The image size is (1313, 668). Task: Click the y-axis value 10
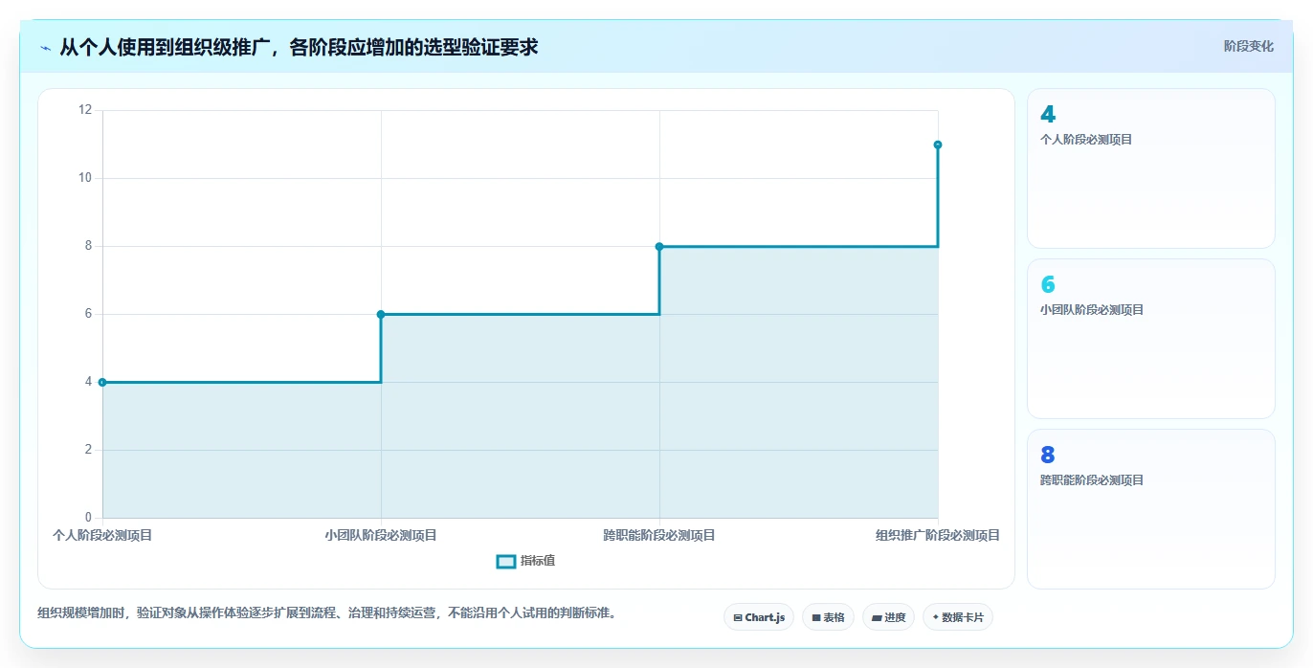tap(85, 178)
